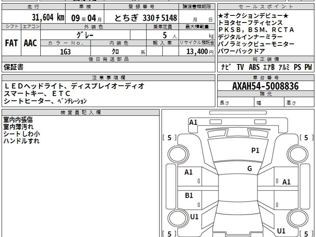The height and width of the screenshot is (237, 316).
Task: Select the color code 1G3
Action: pyautogui.click(x=65, y=51)
